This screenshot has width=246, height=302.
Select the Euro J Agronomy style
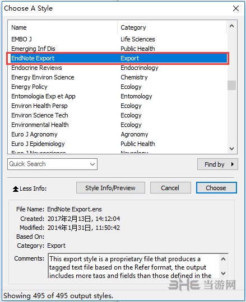pos(118,134)
